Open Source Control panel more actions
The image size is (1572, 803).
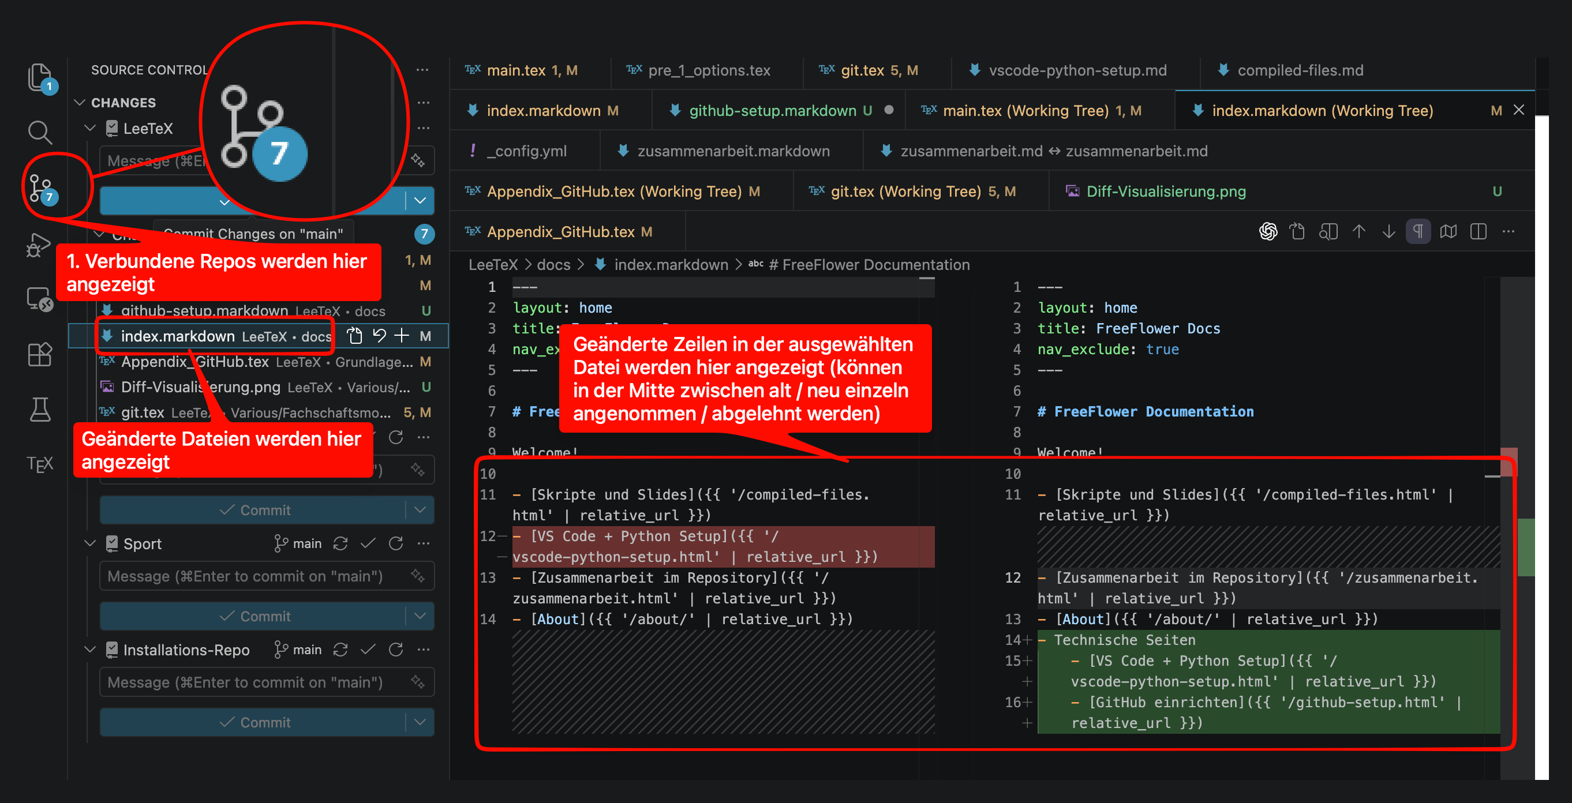tap(422, 70)
